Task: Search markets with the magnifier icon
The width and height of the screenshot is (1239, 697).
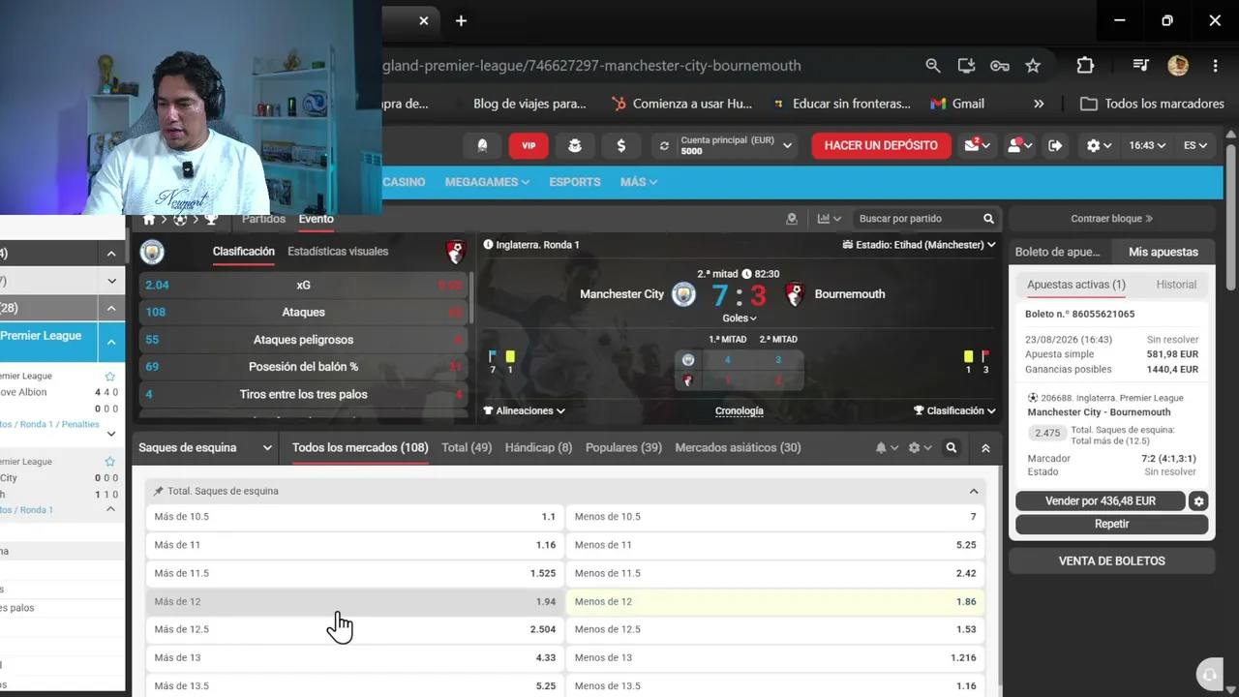Action: [x=952, y=448]
